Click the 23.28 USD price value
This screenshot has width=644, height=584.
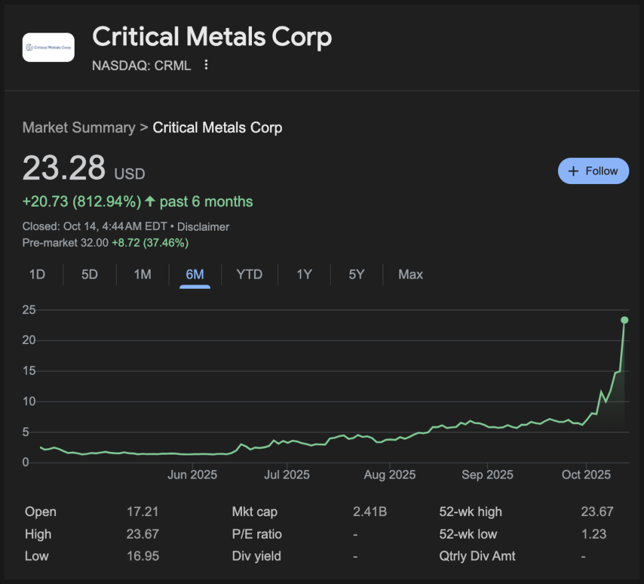[64, 168]
